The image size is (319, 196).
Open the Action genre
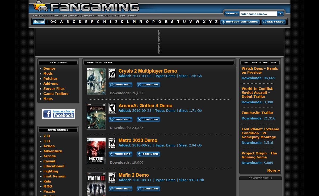point(49,146)
